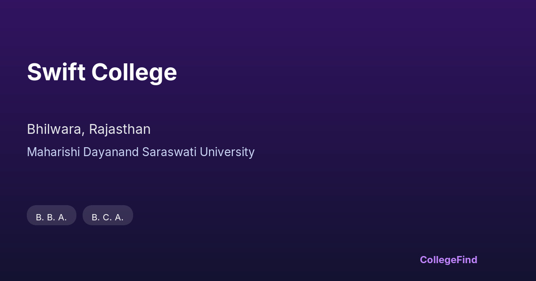Viewport: 536px width, 281px height.
Task: Click the College part of CollegeFind logo
Action: (438, 260)
